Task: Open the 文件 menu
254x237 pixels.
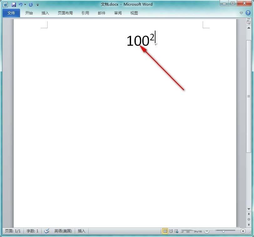Action: [11, 13]
